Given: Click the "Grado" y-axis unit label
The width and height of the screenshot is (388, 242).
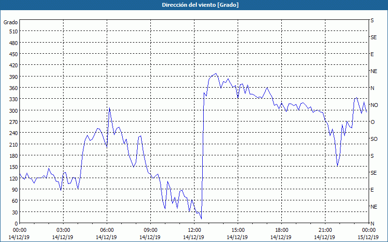Looking at the screenshot, I should pyautogui.click(x=11, y=22).
